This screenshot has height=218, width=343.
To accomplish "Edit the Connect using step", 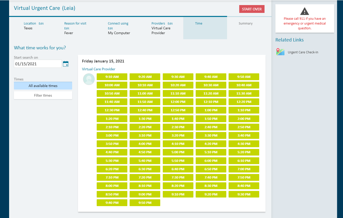I will coord(110,28).
